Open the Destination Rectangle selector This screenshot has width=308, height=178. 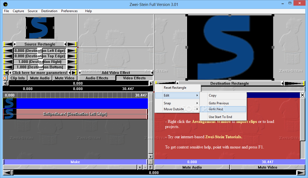pyautogui.click(x=230, y=83)
